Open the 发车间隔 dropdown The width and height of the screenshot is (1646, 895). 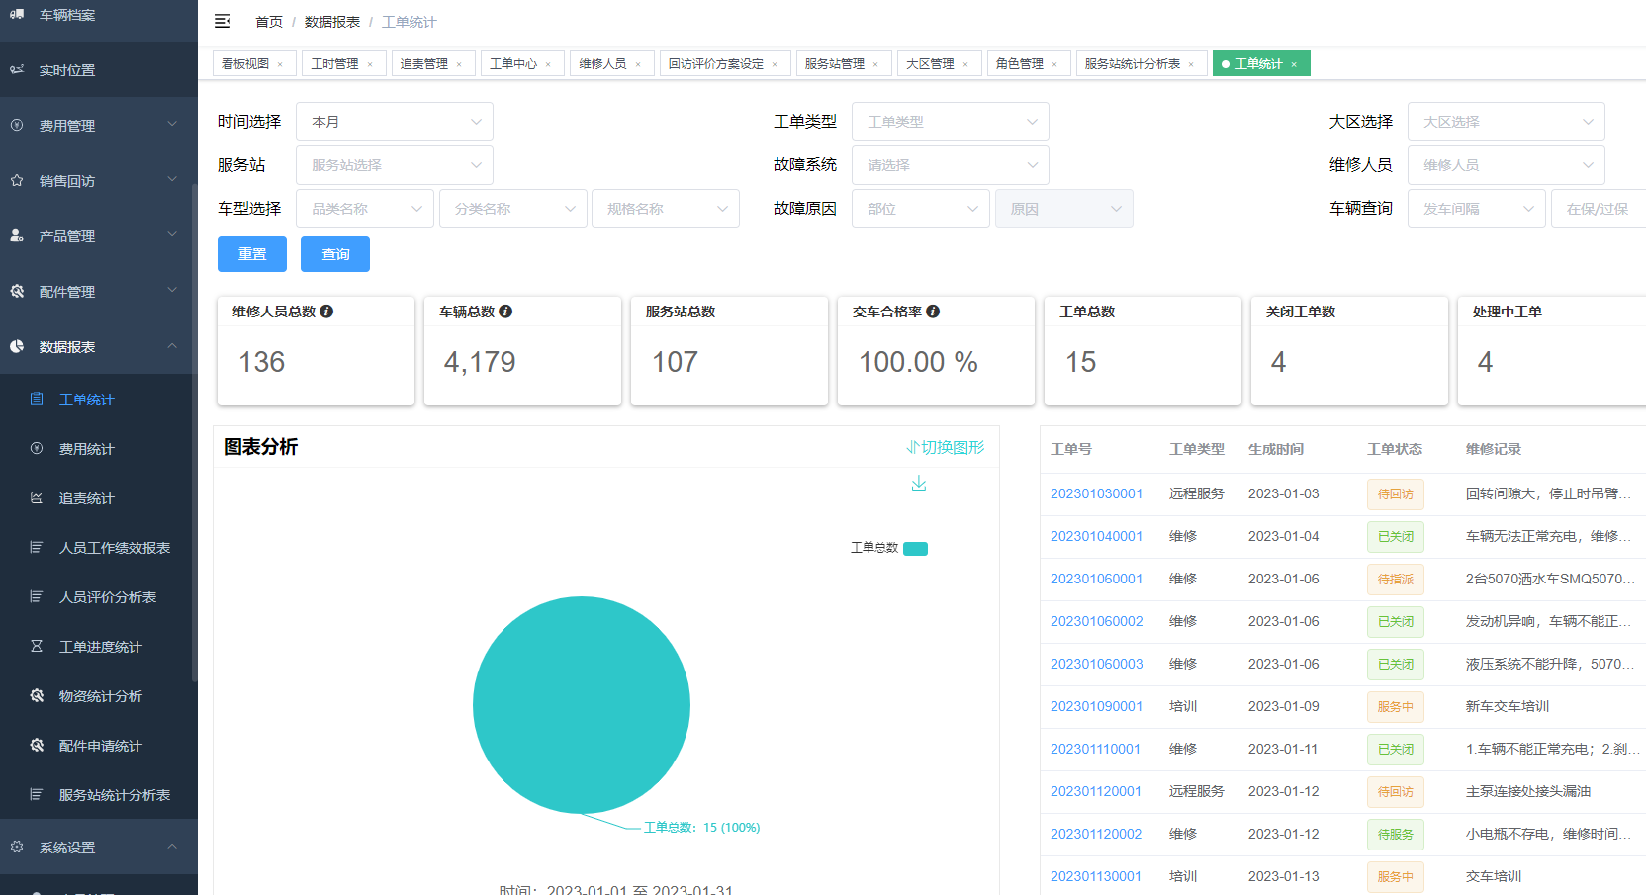[1477, 209]
